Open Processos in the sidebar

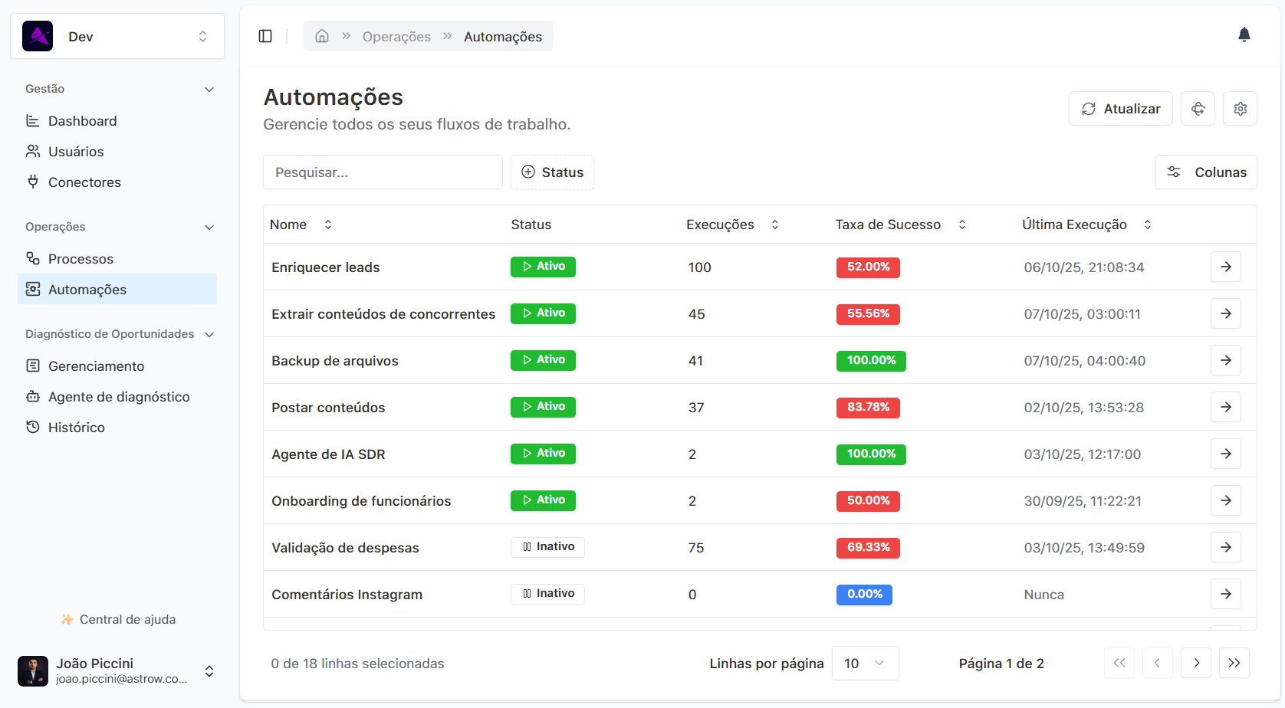click(81, 259)
